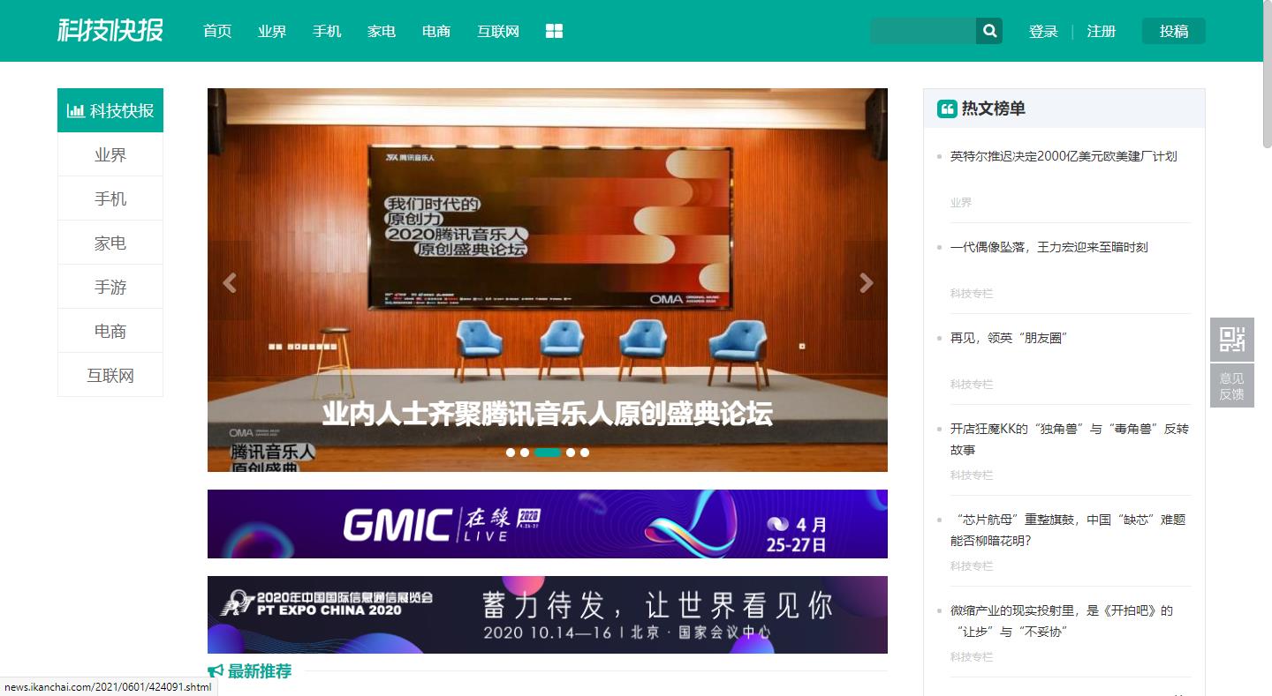The image size is (1272, 696).
Task: Click the 最新推荐 section heading
Action: 260,671
